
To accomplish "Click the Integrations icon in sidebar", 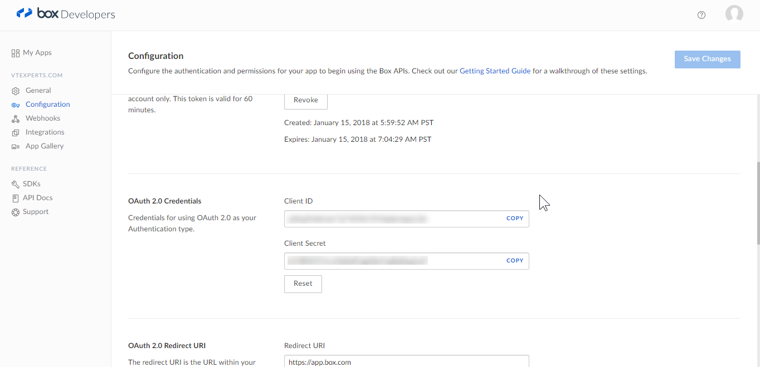I will pyautogui.click(x=16, y=132).
